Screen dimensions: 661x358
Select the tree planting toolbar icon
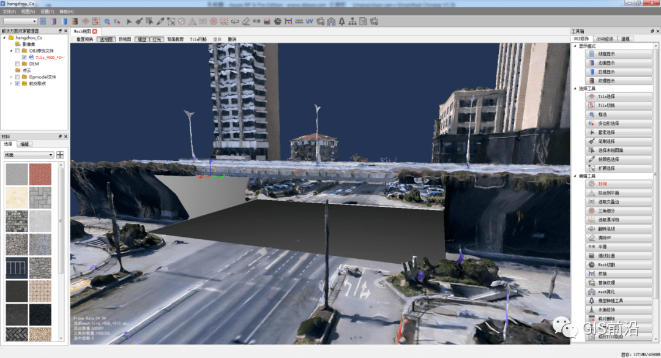[342, 21]
